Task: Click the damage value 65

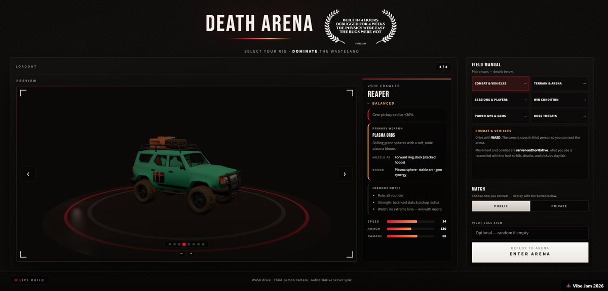Action: tap(444, 236)
